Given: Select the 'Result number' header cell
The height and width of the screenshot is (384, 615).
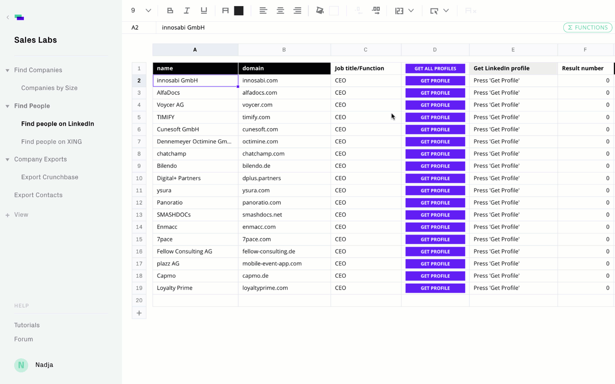Looking at the screenshot, I should click(x=586, y=68).
